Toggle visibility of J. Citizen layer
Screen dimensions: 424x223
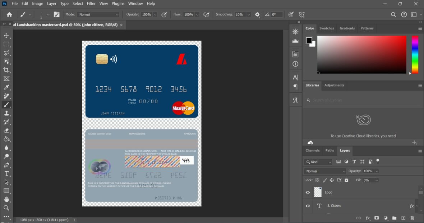click(308, 206)
